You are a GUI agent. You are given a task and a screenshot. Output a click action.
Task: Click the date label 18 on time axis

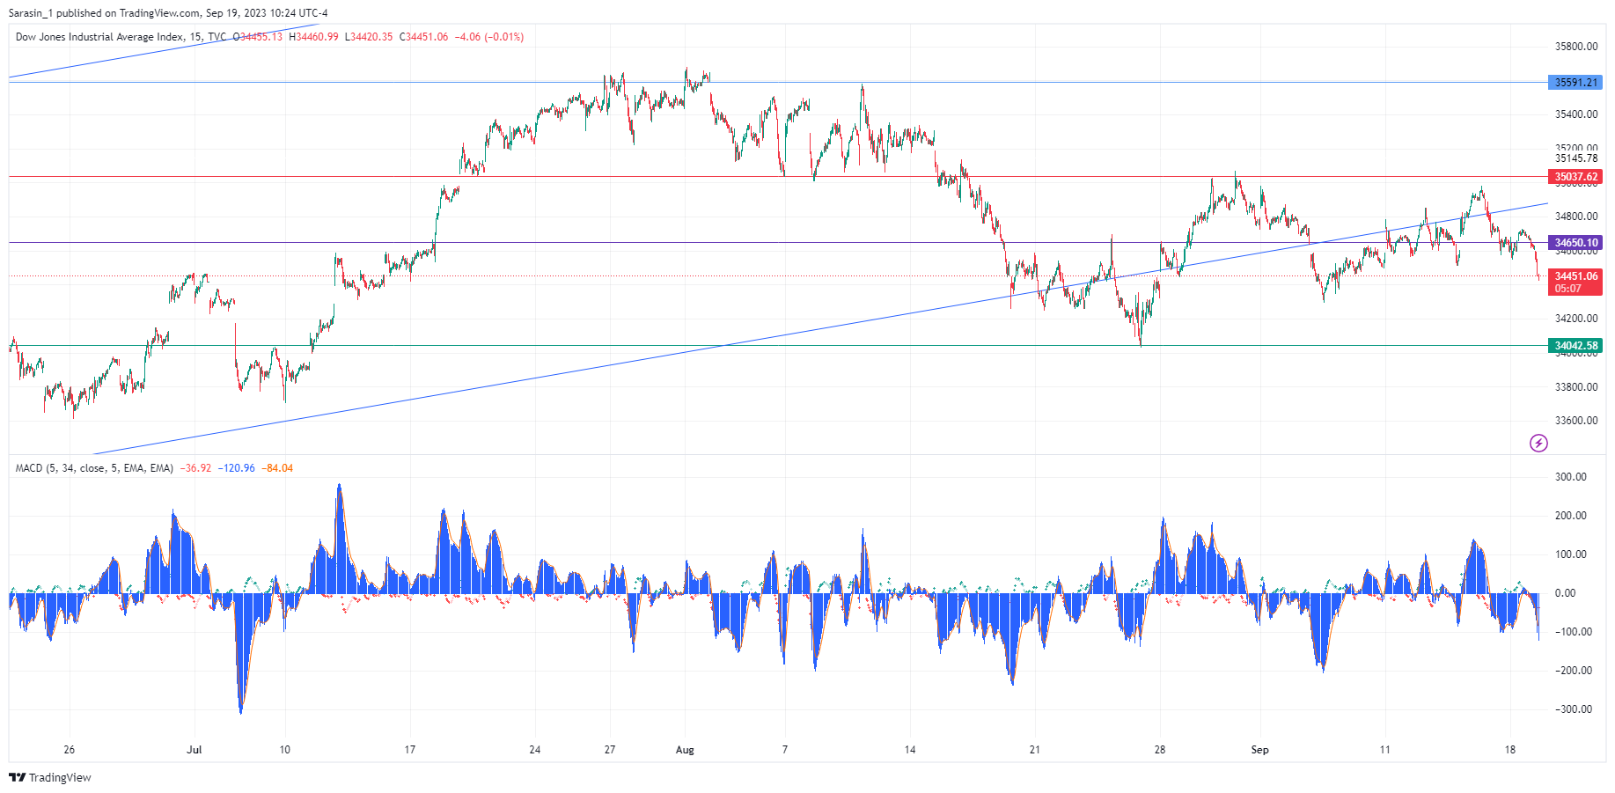(1510, 750)
